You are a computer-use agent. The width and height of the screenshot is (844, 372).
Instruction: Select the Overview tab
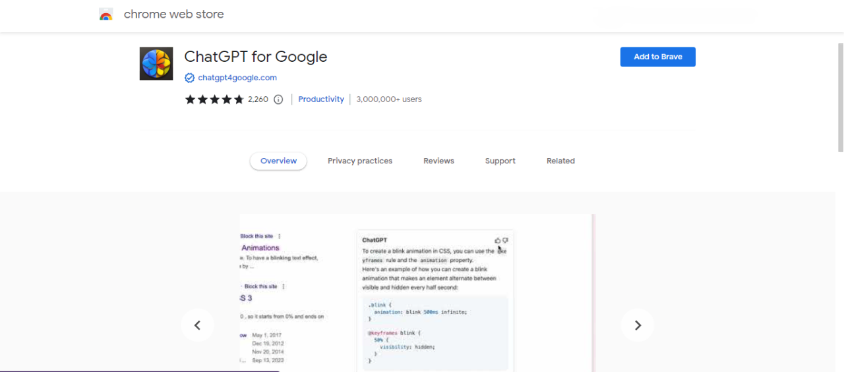click(278, 161)
